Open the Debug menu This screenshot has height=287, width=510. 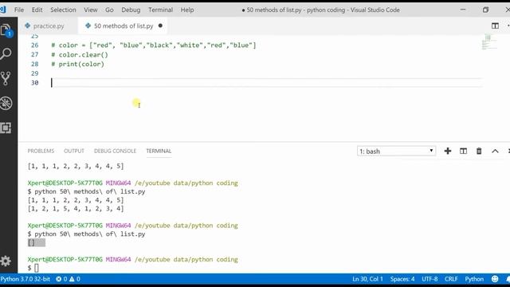(x=131, y=10)
